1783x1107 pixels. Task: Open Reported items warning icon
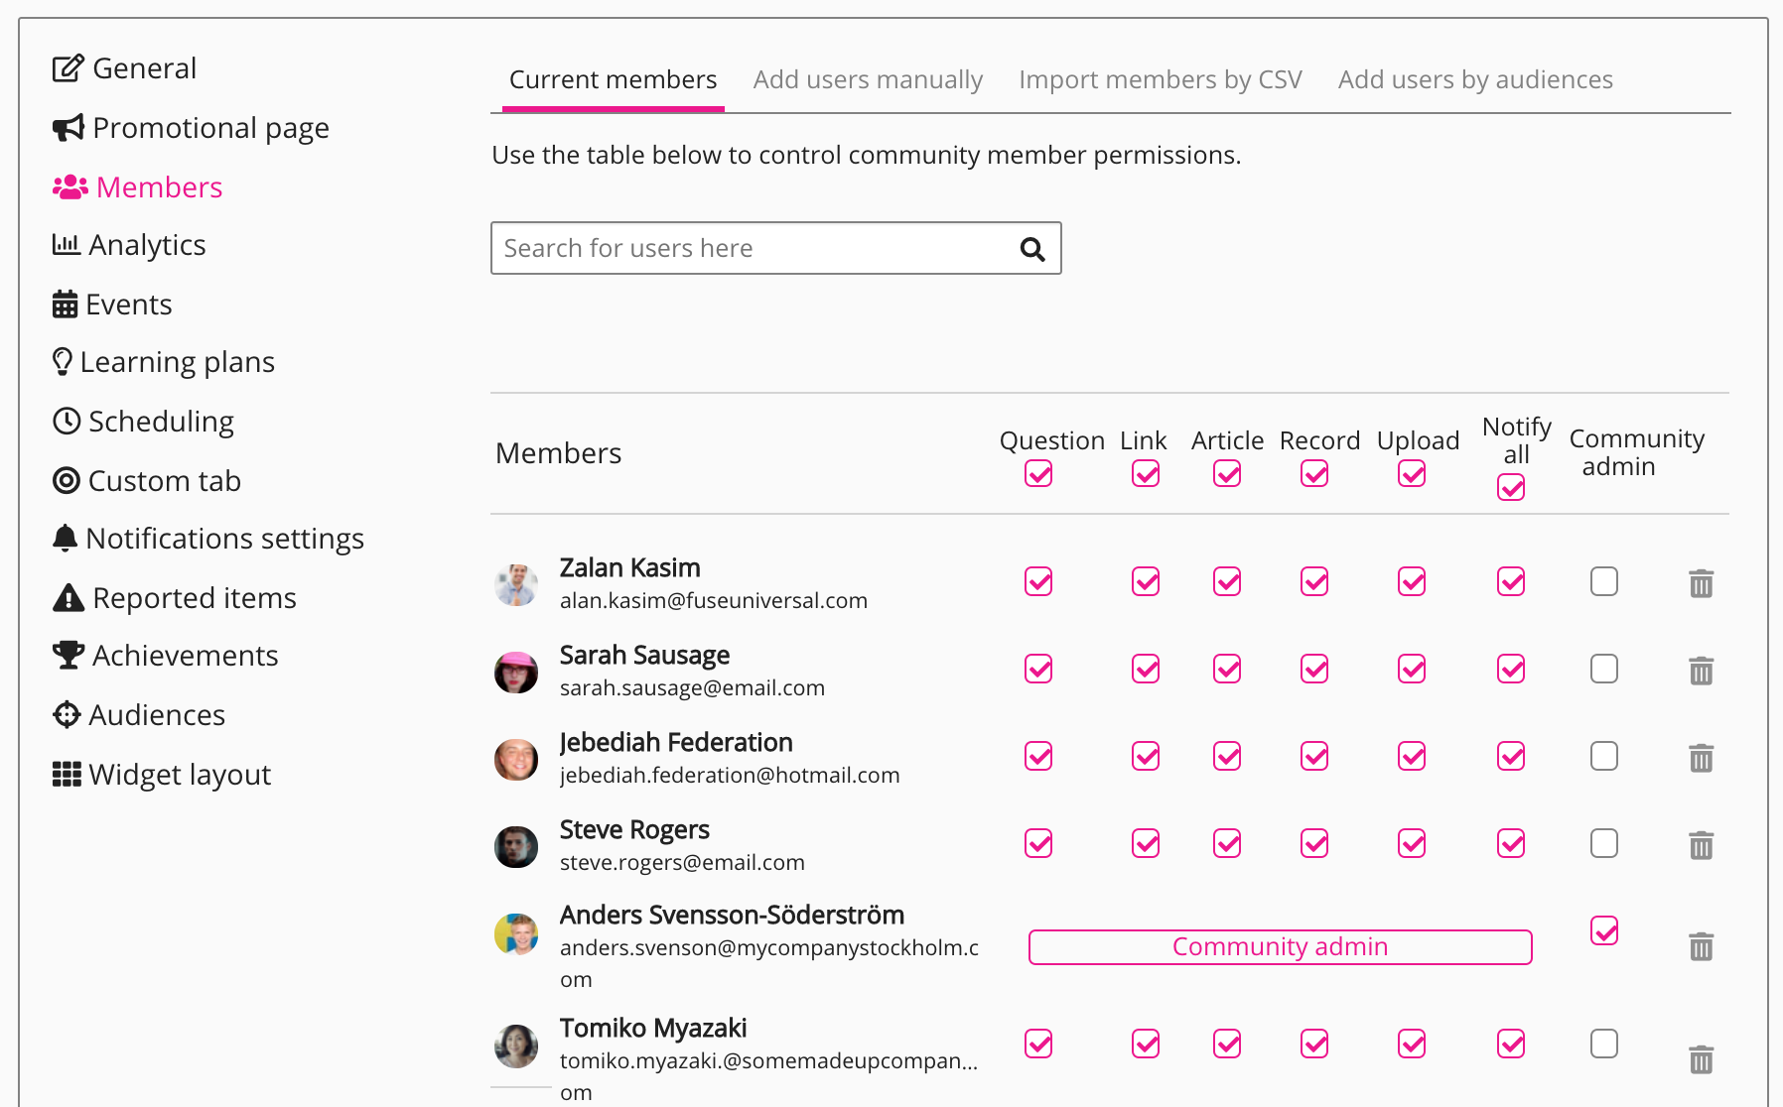coord(68,598)
